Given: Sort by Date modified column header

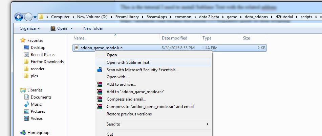Looking at the screenshot, I should (180, 38).
